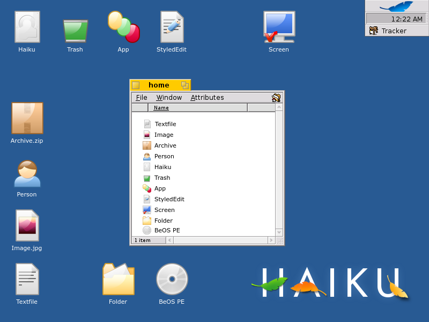Viewport: 429px width, 322px height.
Task: Select the 'Image' name in list
Action: (x=164, y=135)
